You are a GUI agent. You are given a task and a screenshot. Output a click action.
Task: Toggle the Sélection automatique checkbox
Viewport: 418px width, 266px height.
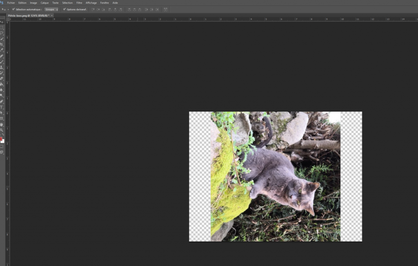click(13, 9)
